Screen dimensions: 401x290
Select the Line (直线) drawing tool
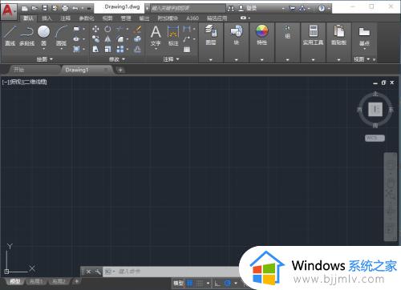click(10, 35)
